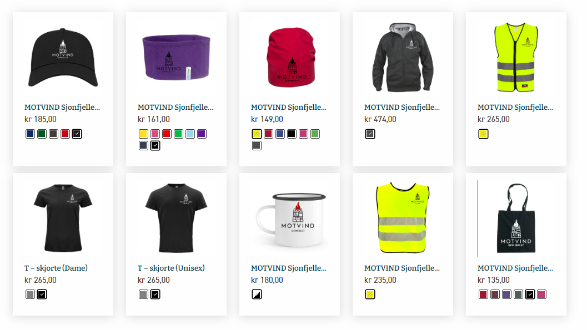View the grey hoodie product image
This screenshot has width=587, height=330.
403,57
